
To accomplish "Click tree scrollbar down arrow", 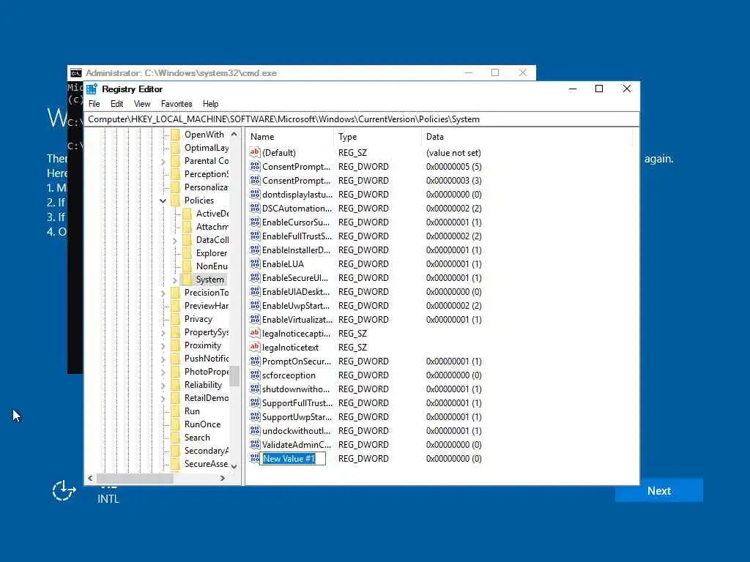I will pos(234,466).
